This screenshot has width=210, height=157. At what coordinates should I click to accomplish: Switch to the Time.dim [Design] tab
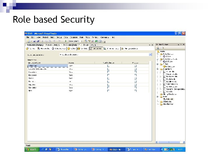pyautogui.click(x=52, y=45)
